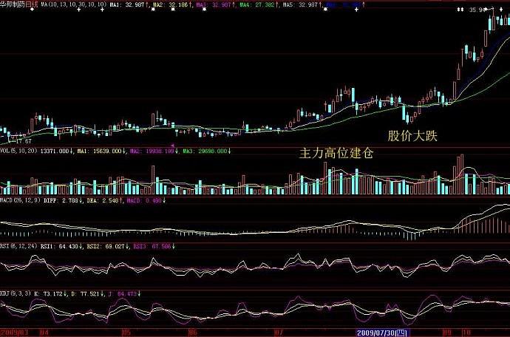The image size is (510, 337).
Task: Click the 35.94 high price marker
Action: click(x=477, y=10)
